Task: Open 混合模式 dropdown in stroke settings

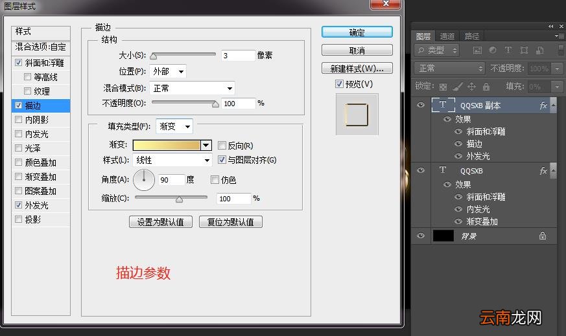Action: click(192, 88)
